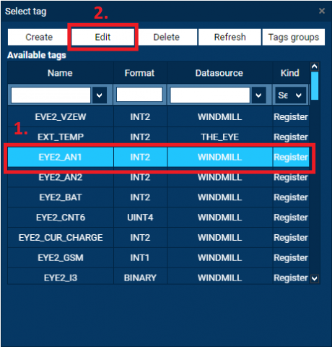
Task: Click the Delete button
Action: point(167,37)
